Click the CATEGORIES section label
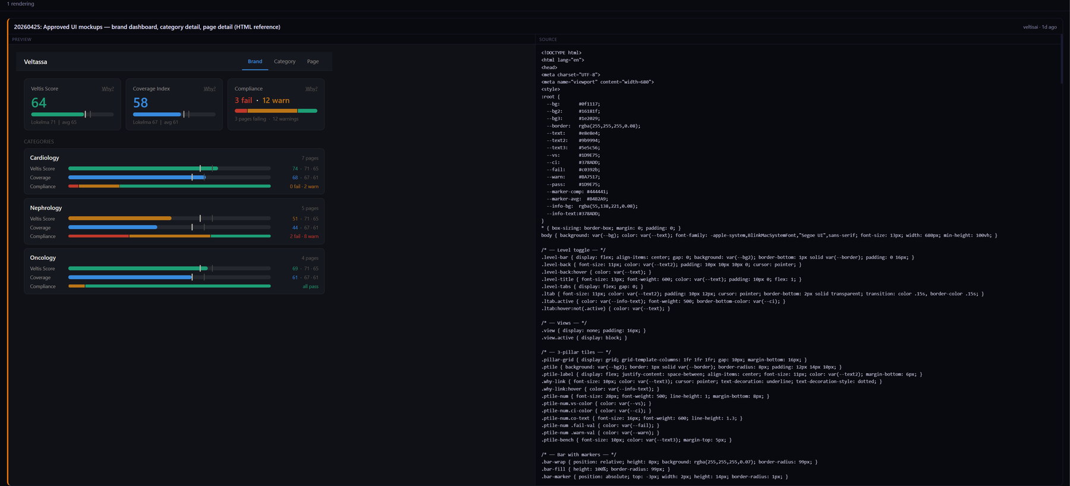This screenshot has width=1070, height=486. (39, 142)
